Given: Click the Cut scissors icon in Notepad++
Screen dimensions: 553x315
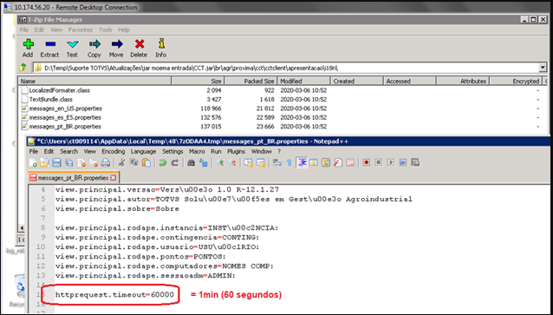Looking at the screenshot, I should coord(121,162).
